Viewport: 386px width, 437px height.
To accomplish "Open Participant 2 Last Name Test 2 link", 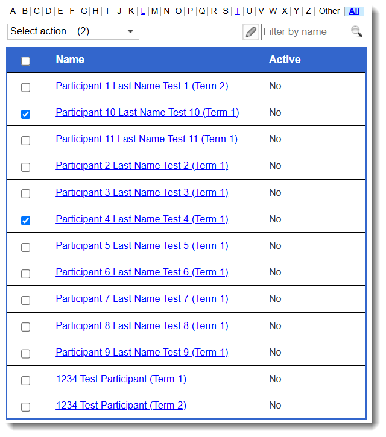I will [x=142, y=166].
